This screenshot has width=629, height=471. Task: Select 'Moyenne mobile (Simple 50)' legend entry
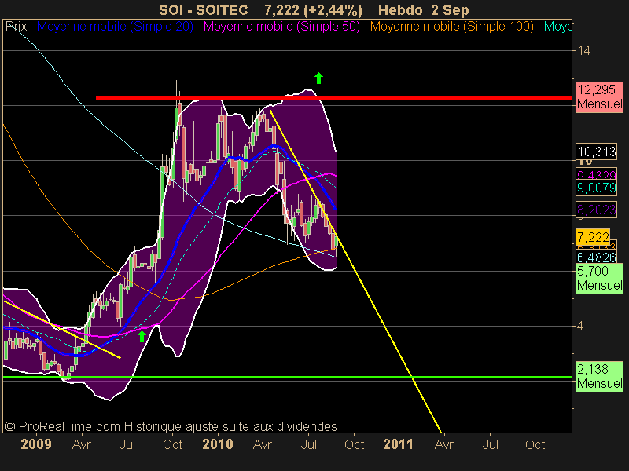281,27
